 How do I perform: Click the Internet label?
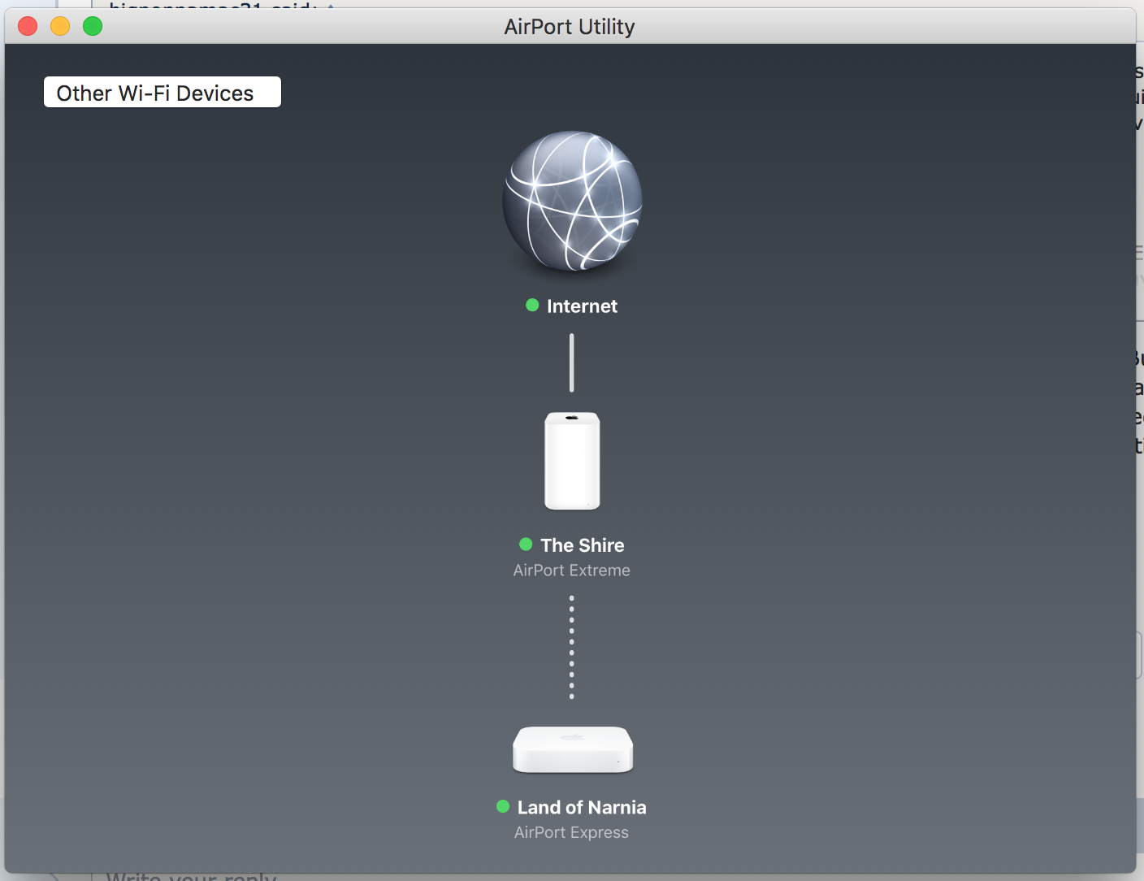(582, 306)
